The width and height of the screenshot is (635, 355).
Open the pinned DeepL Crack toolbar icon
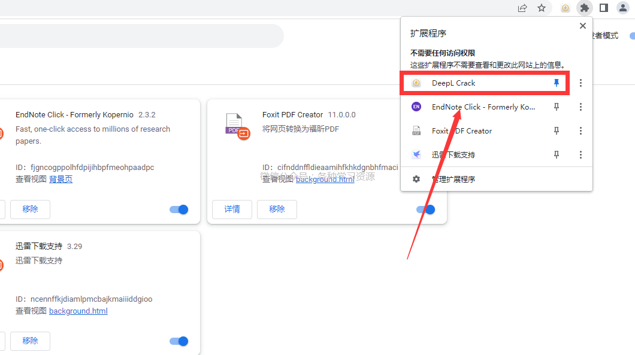tap(566, 8)
